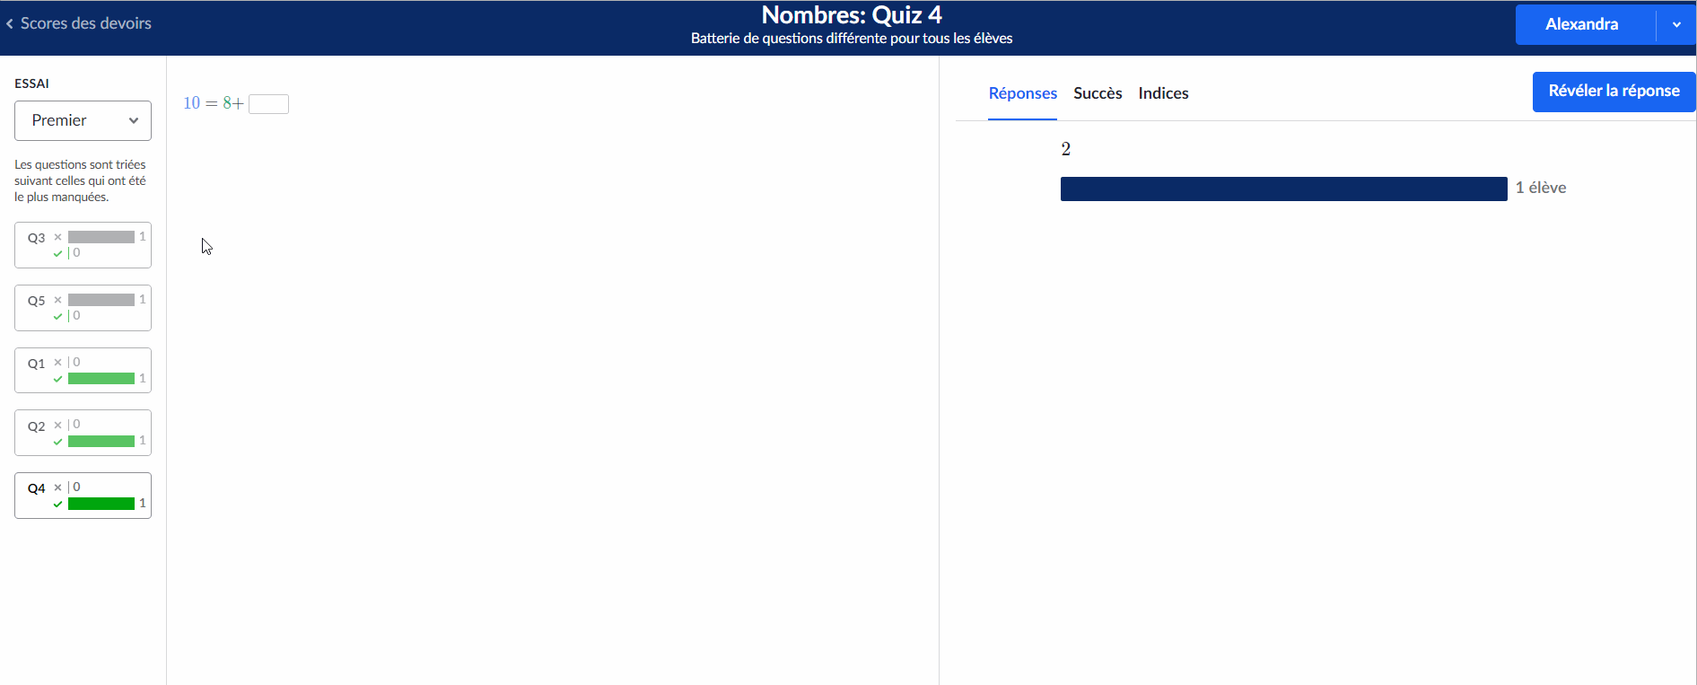Click the incorrect X icon in Q4 card

(x=57, y=487)
